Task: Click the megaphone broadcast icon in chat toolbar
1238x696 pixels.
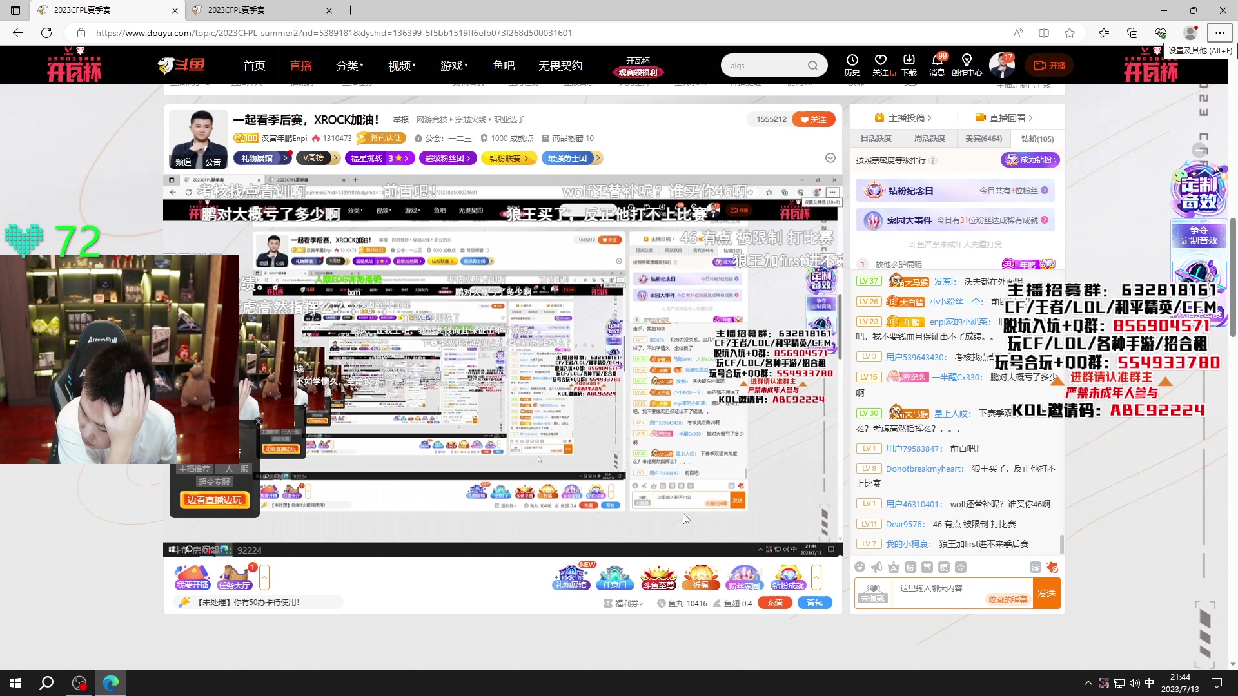Action: pyautogui.click(x=876, y=566)
